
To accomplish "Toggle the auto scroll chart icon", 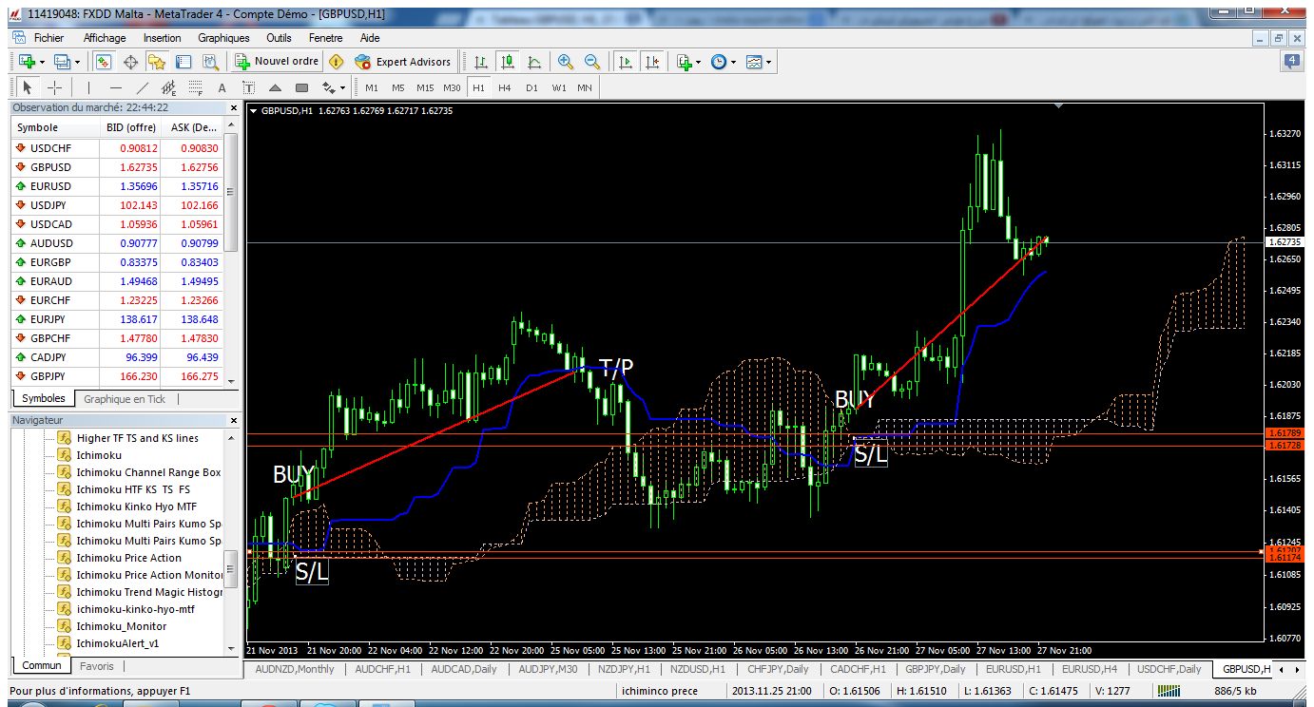I will pos(625,62).
